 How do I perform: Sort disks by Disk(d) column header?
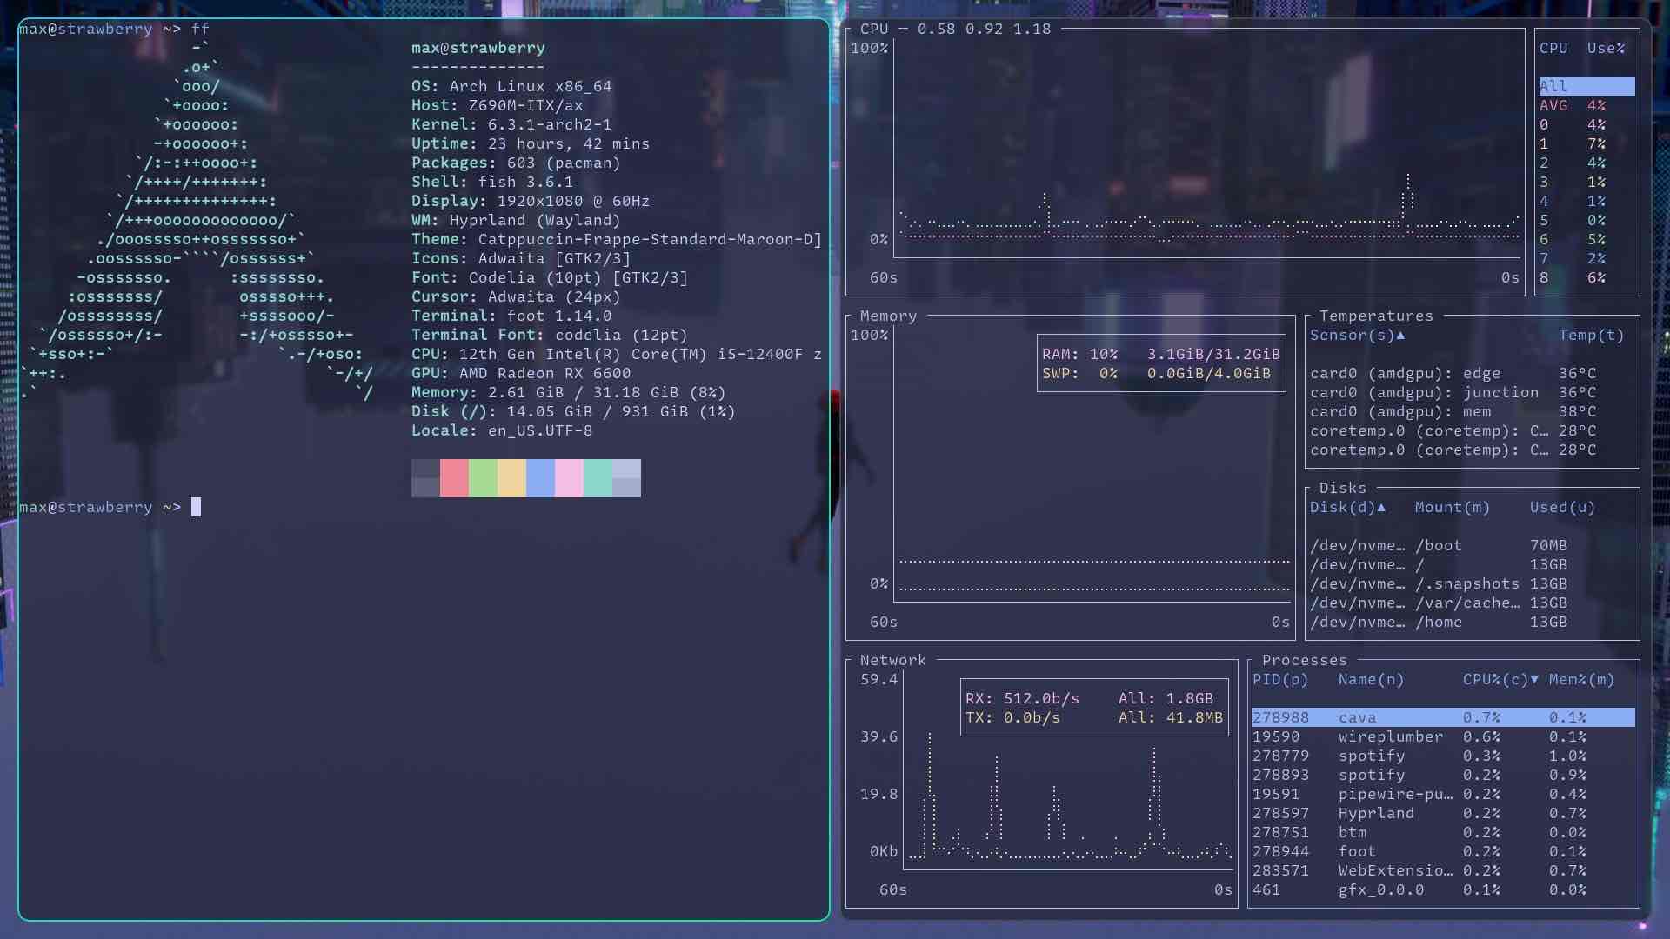(1347, 507)
